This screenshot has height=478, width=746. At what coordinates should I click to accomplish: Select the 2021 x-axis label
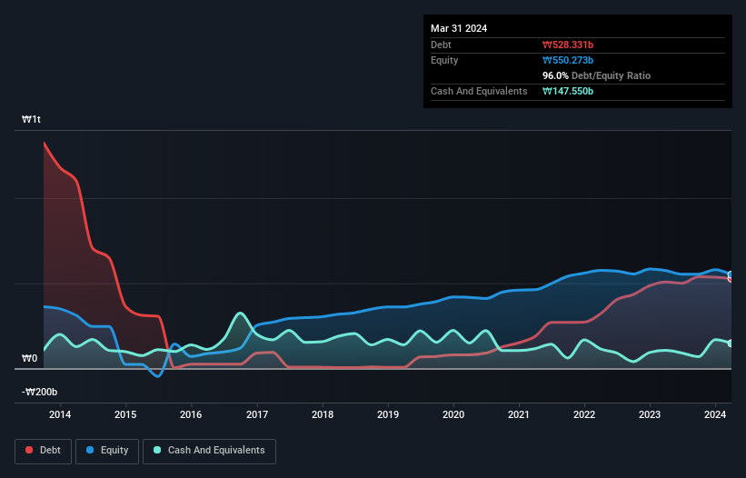(519, 414)
